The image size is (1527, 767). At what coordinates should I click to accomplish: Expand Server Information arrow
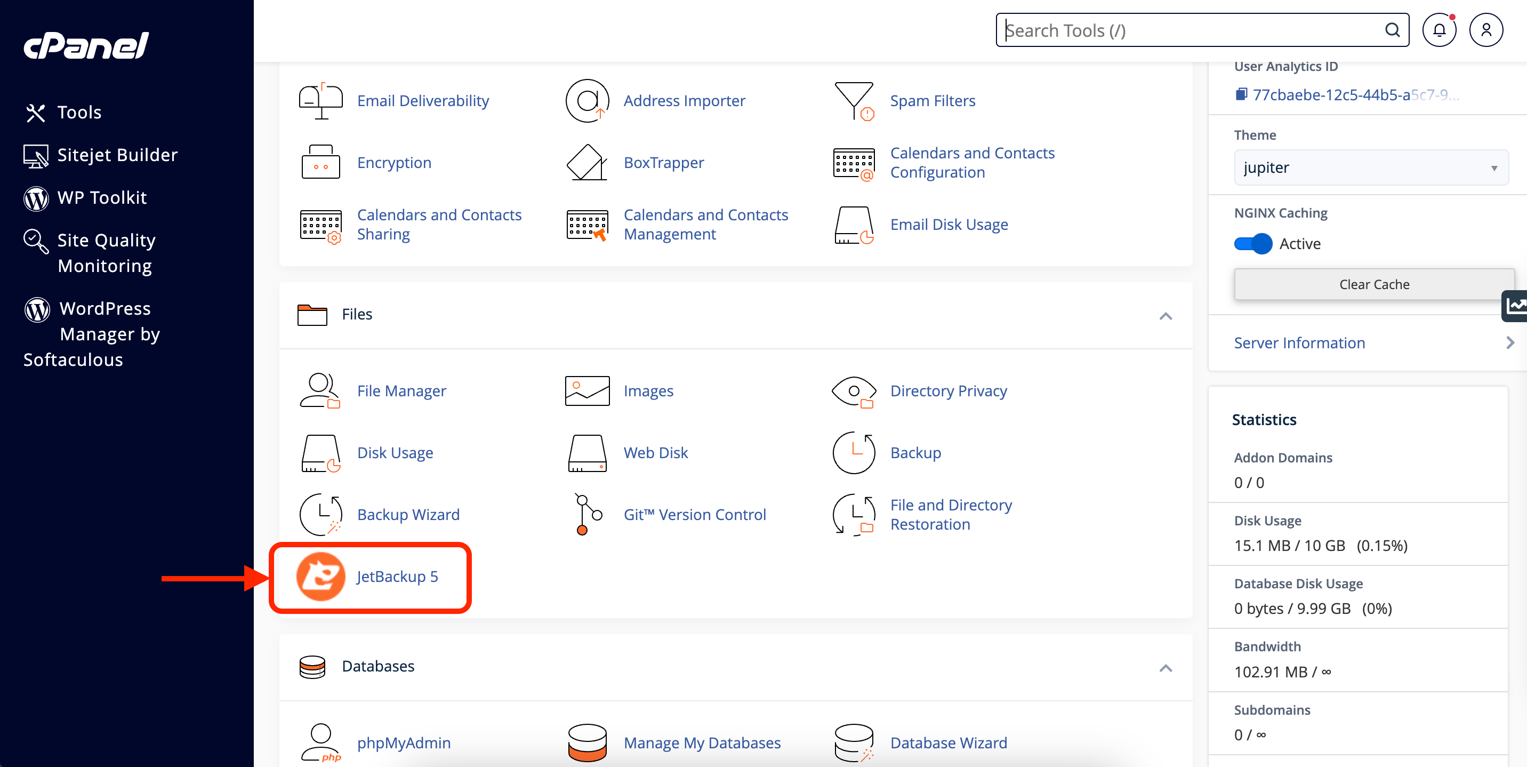point(1510,343)
